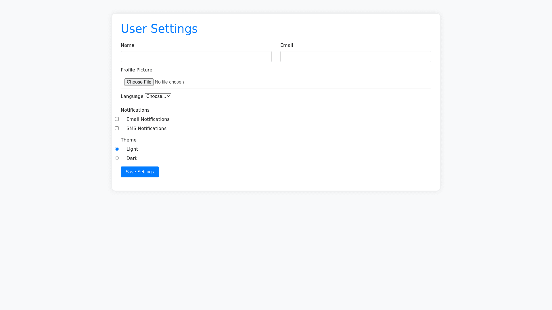The height and width of the screenshot is (310, 552).
Task: Choose the Dark theme radio button
Action: pos(117,158)
